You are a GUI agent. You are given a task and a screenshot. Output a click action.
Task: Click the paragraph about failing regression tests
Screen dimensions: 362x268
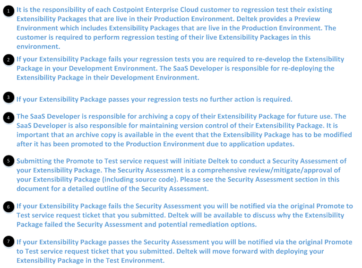tap(180, 69)
